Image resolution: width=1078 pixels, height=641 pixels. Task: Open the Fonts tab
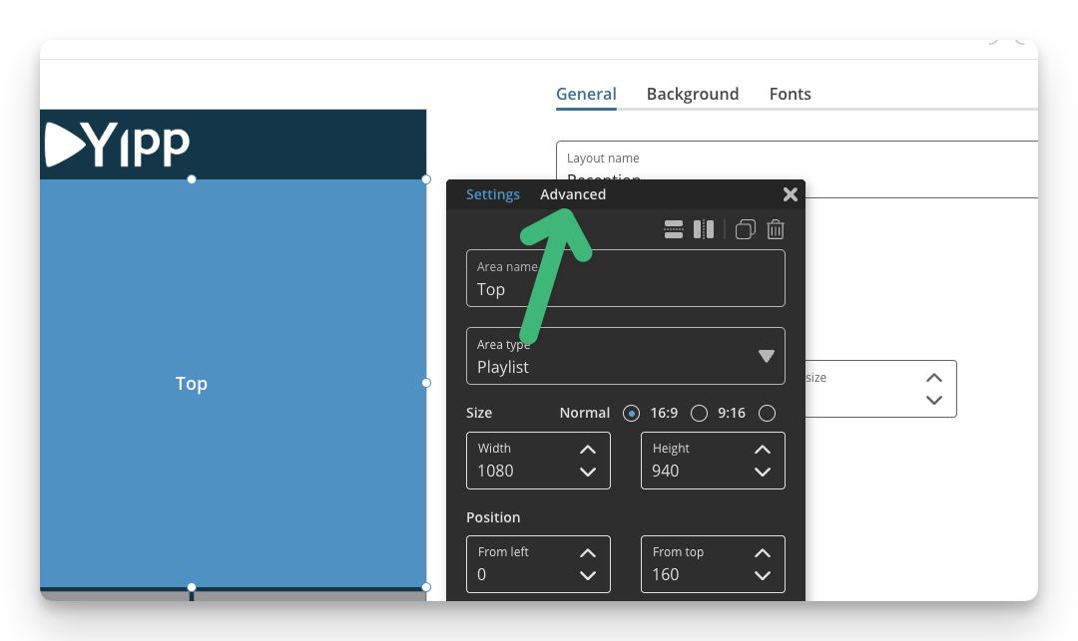pos(790,94)
